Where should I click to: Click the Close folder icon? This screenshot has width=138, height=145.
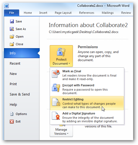pos(12,44)
